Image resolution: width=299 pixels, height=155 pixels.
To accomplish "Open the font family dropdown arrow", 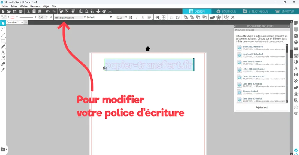I will point(85,17).
